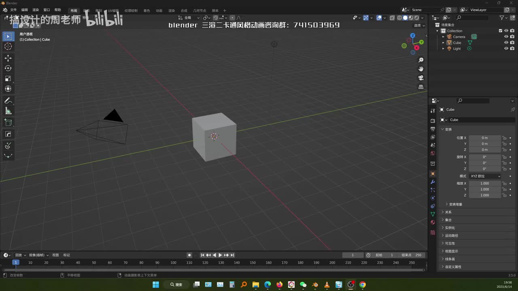Hide the Cube object in viewport
518x291 pixels.
pos(506,42)
